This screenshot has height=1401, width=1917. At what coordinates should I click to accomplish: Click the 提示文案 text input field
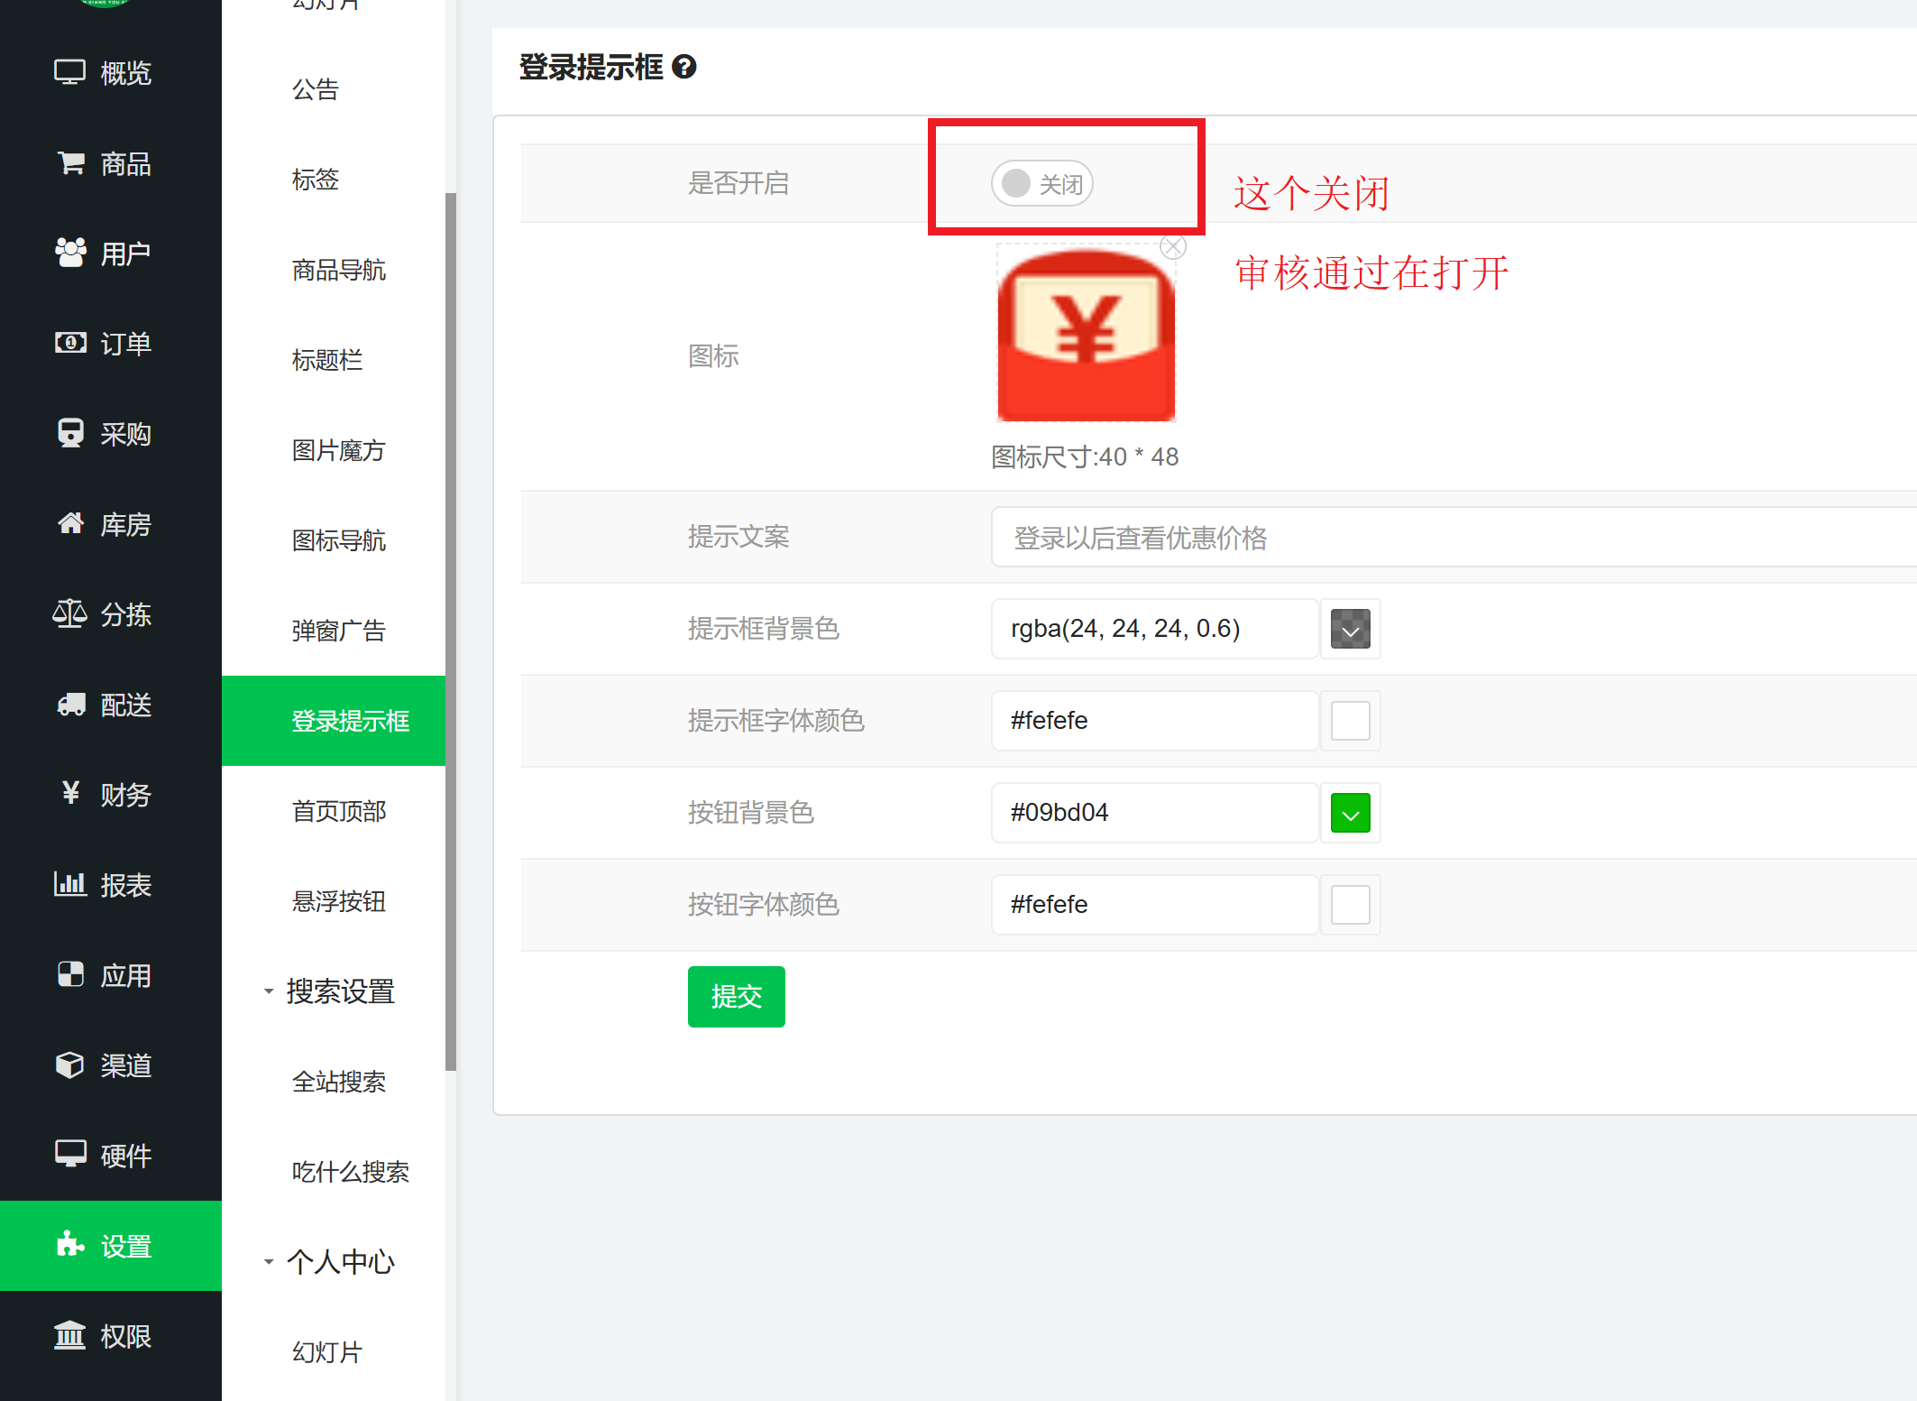pyautogui.click(x=1443, y=538)
